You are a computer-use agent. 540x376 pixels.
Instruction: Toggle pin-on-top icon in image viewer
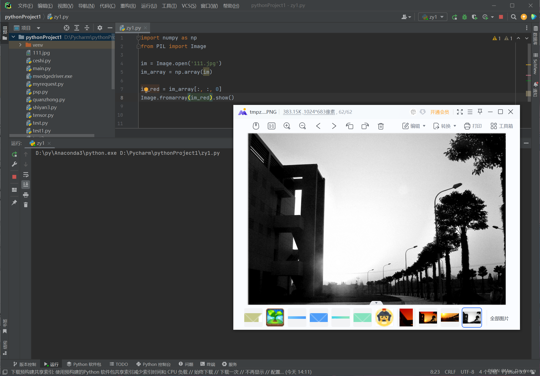[480, 112]
